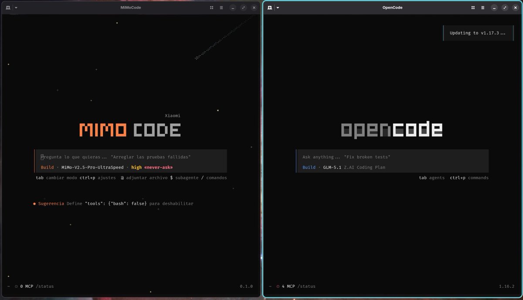This screenshot has height=300, width=523.
Task: Click the /status entry in MiMoCode footer
Action: coord(45,286)
